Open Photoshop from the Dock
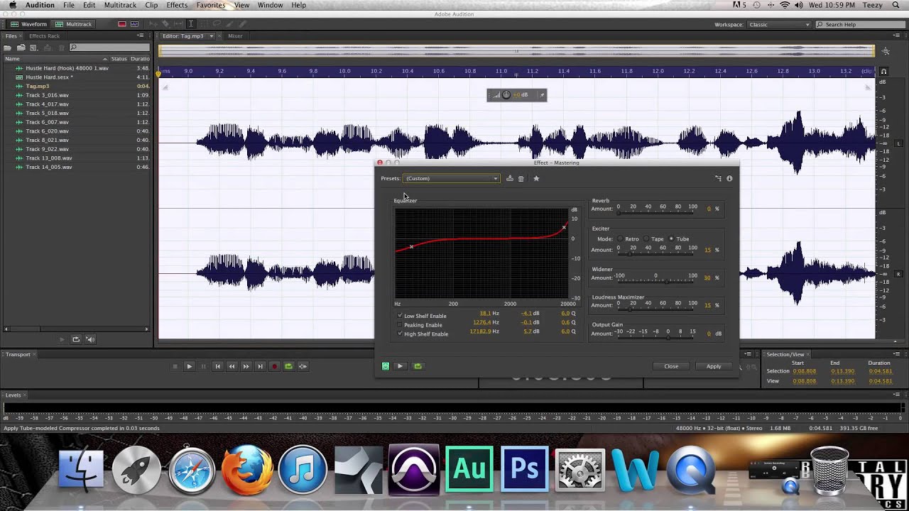This screenshot has width=909, height=511. click(x=525, y=469)
